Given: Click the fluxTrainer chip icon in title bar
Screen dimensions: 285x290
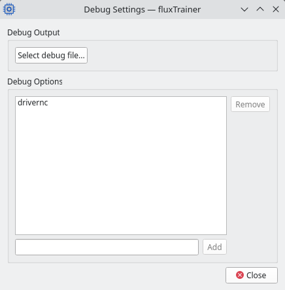Looking at the screenshot, I should coord(9,9).
